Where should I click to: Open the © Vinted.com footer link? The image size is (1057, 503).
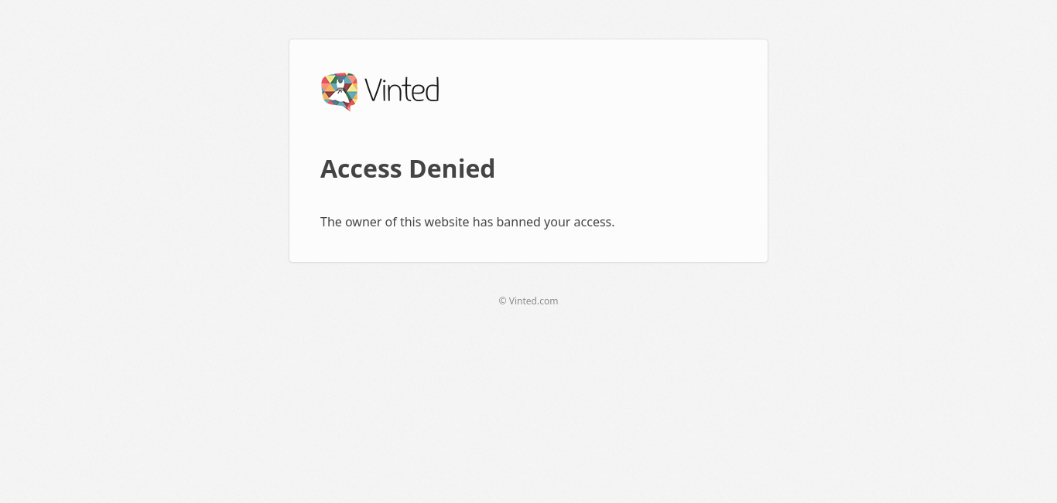point(528,301)
